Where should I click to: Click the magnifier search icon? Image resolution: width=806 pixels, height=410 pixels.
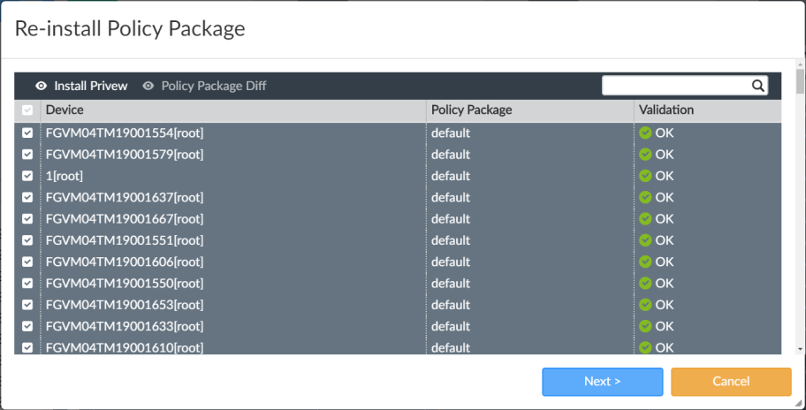[757, 86]
